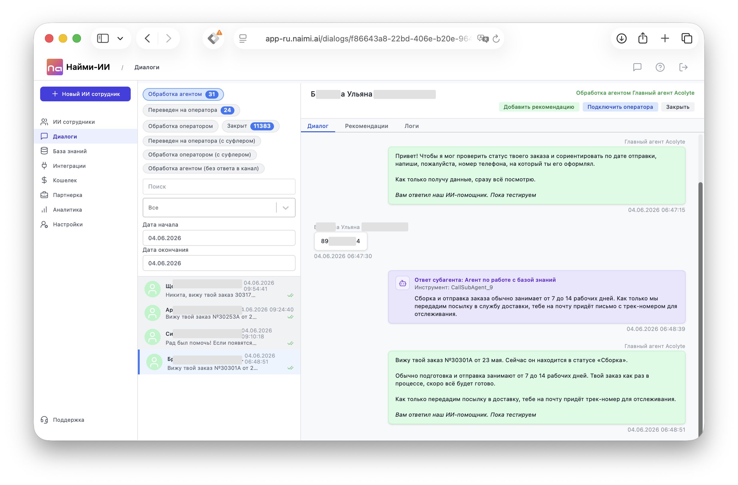The width and height of the screenshot is (738, 485).
Task: Click the Закрыть dialog button
Action: 677,107
